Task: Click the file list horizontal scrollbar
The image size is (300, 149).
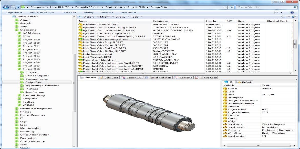Action: [x=143, y=73]
